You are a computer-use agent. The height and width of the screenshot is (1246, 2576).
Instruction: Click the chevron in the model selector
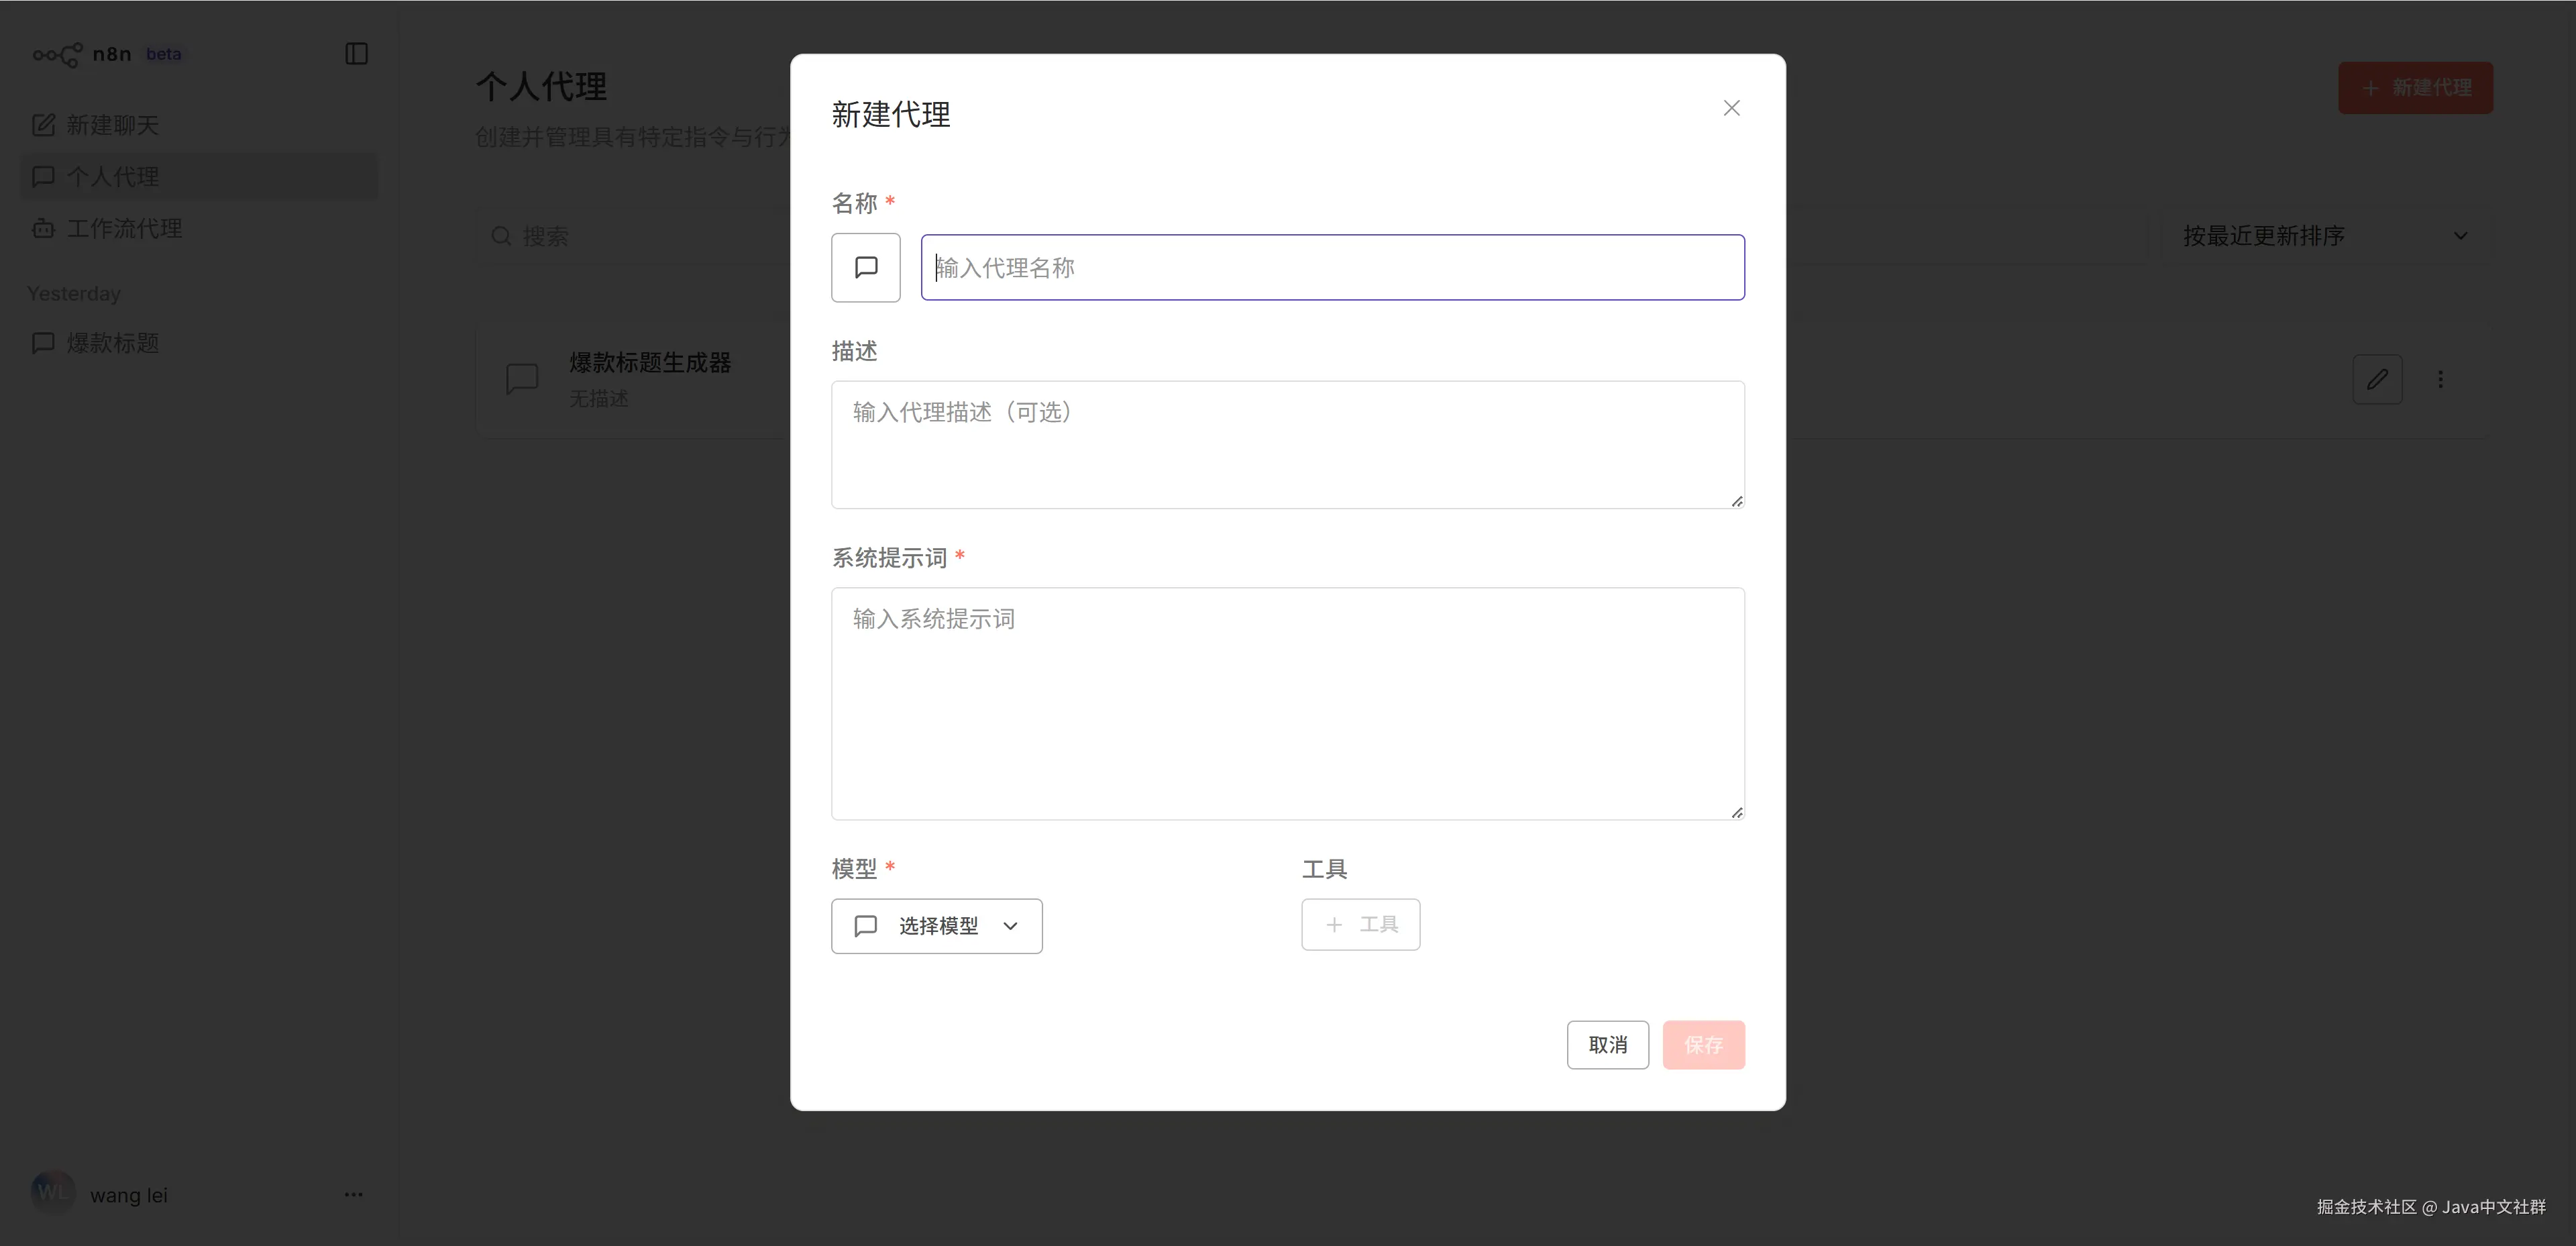tap(1010, 926)
